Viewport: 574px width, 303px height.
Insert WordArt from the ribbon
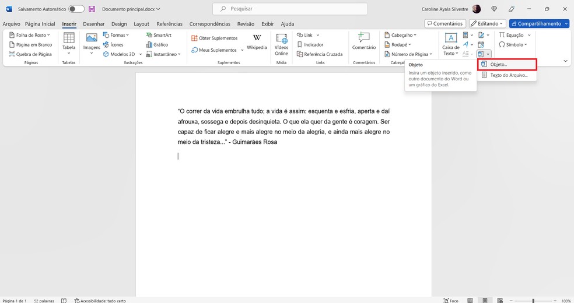[x=466, y=45]
